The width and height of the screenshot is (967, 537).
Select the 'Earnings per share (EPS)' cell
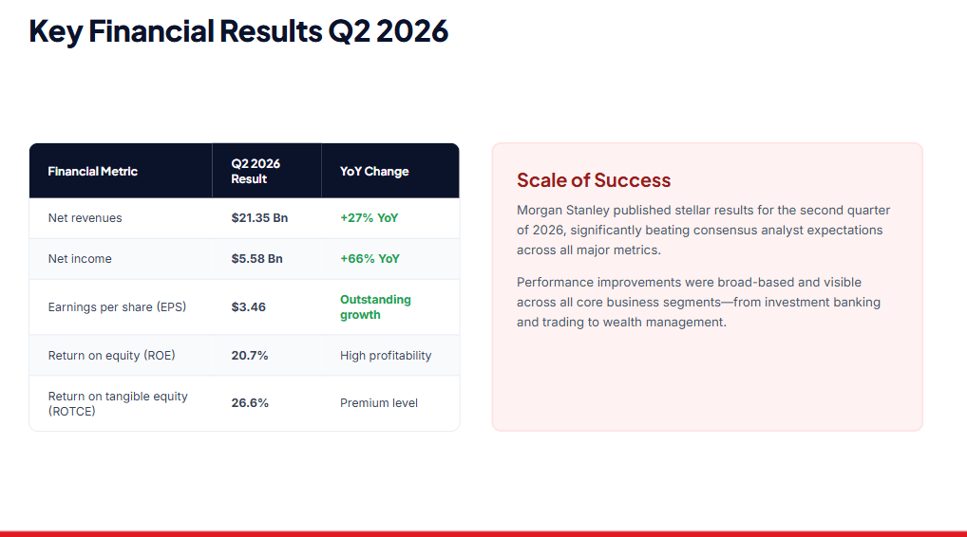point(117,306)
